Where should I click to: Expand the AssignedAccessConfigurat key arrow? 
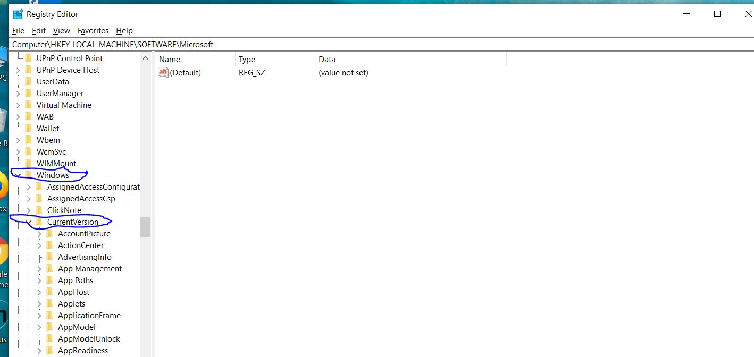(29, 187)
